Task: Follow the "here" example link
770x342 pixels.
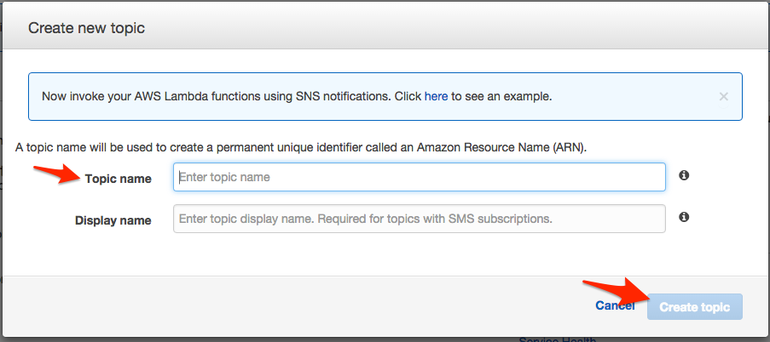Action: (436, 96)
